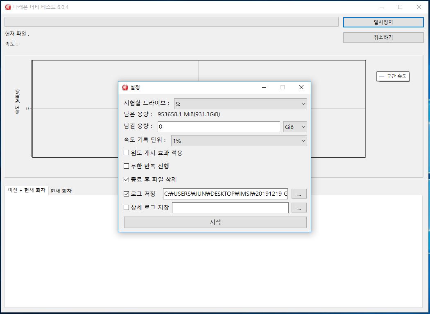Screen dimensions: 430x314
Task: Click the top progress bar
Action: click(x=172, y=22)
